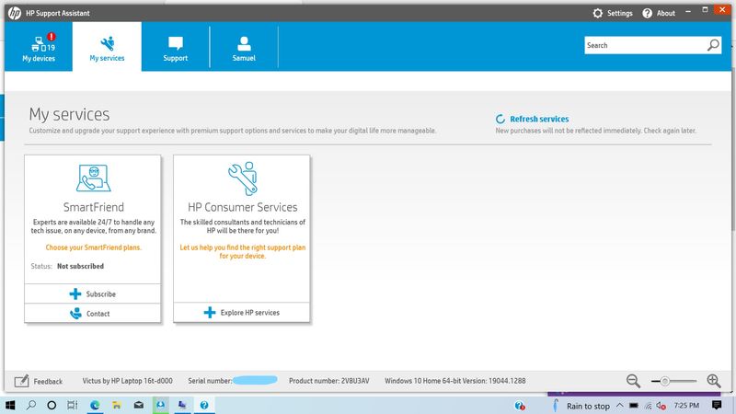This screenshot has height=414, width=736.
Task: Click the HP Consumer Services technician icon
Action: tap(242, 177)
